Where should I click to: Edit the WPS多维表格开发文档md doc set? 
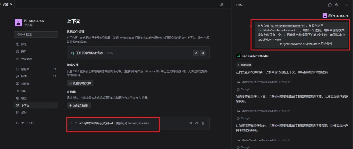click(190, 123)
